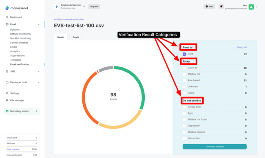Click the SMS phone icon
The width and height of the screenshot is (265, 158).
pos(7,71)
